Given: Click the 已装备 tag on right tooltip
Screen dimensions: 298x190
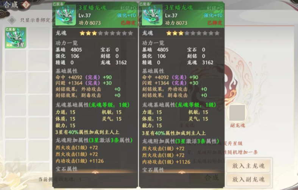Looking at the screenshot, I should (145, 4).
